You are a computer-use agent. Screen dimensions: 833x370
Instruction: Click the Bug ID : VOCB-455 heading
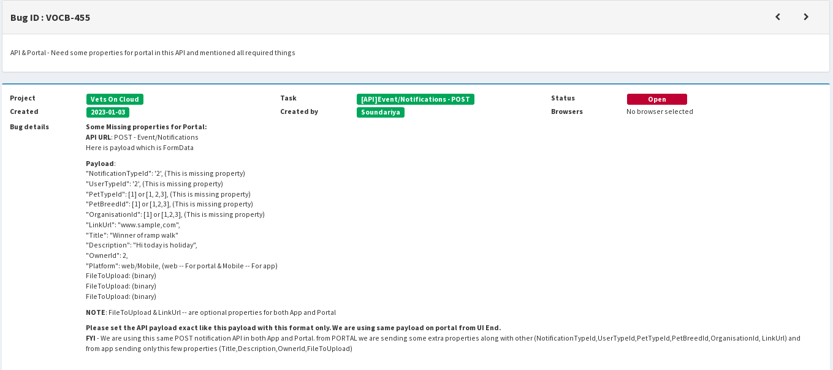coord(50,18)
